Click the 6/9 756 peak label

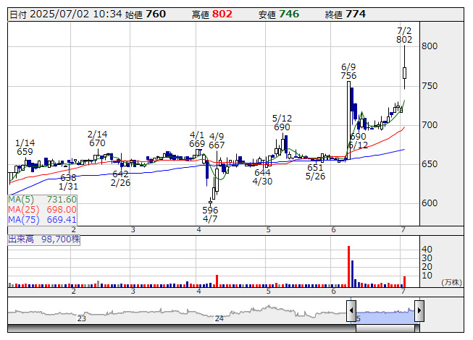(348, 71)
